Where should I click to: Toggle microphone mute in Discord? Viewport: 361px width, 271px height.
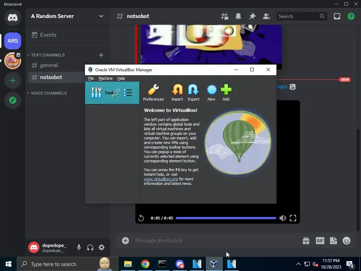[79, 247]
